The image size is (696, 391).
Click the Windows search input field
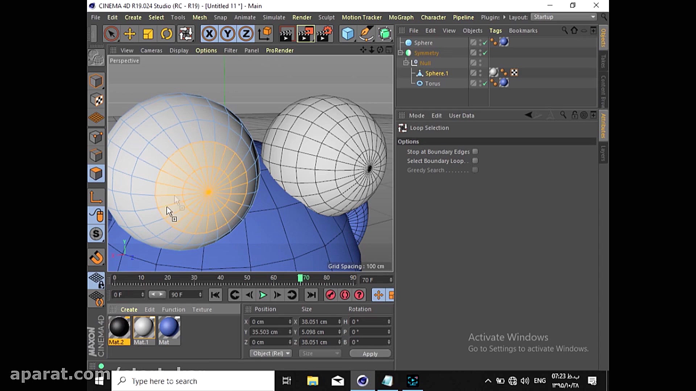tap(192, 381)
